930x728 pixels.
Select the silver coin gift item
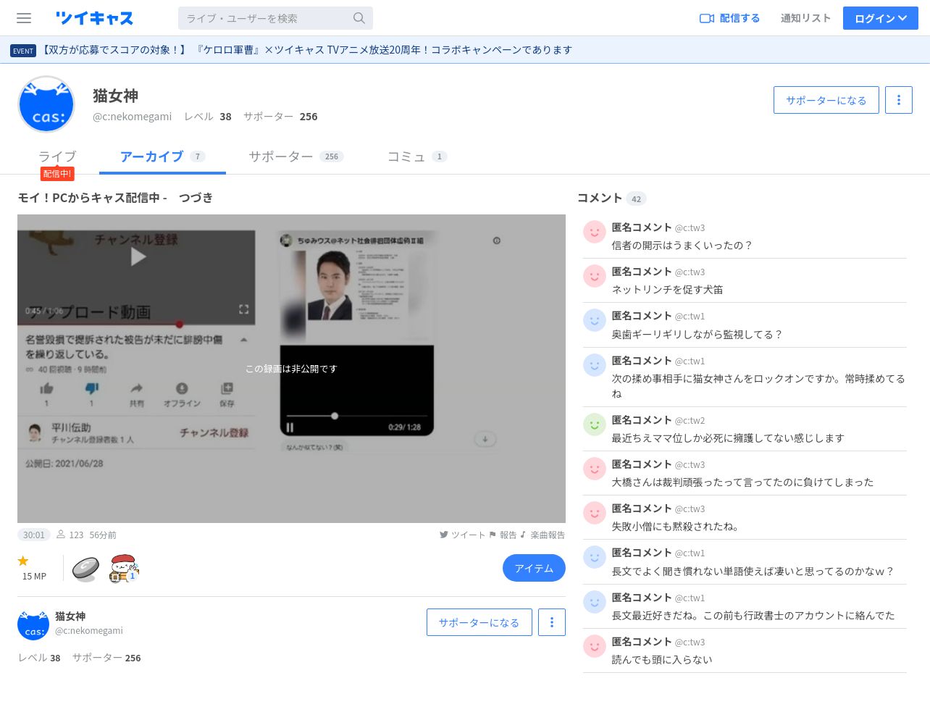tap(85, 569)
